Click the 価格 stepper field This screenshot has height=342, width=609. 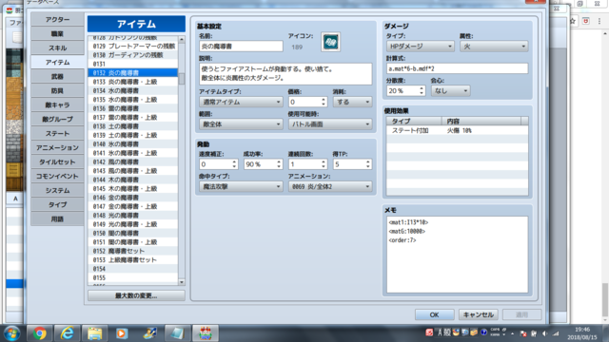[x=307, y=102]
